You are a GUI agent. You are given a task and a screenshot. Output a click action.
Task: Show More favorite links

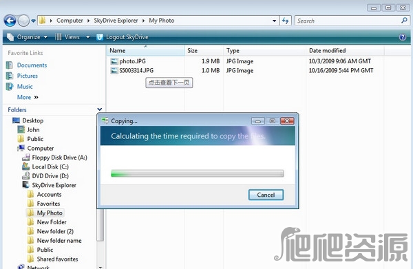coord(28,98)
